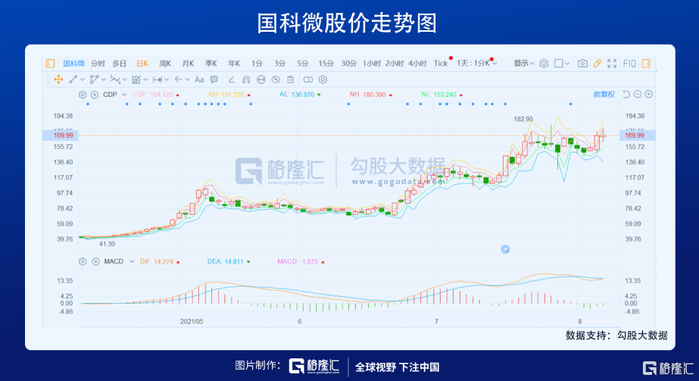Delete drawings with the trash icon
699x381 pixels.
pos(290,79)
